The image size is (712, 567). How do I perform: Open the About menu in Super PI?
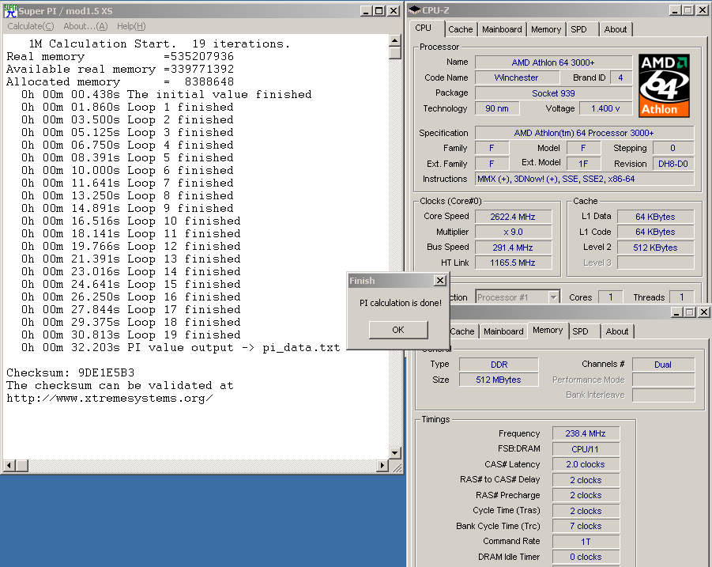click(x=85, y=26)
